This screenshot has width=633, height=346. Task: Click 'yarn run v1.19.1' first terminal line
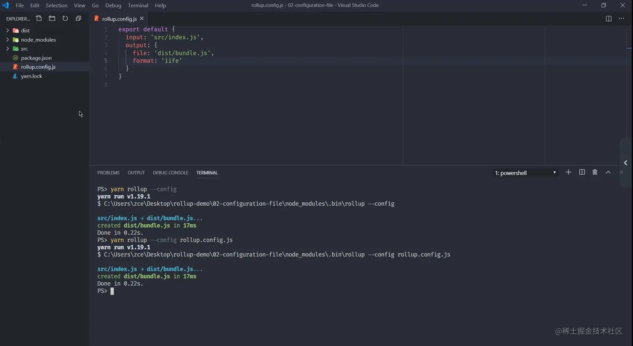124,196
